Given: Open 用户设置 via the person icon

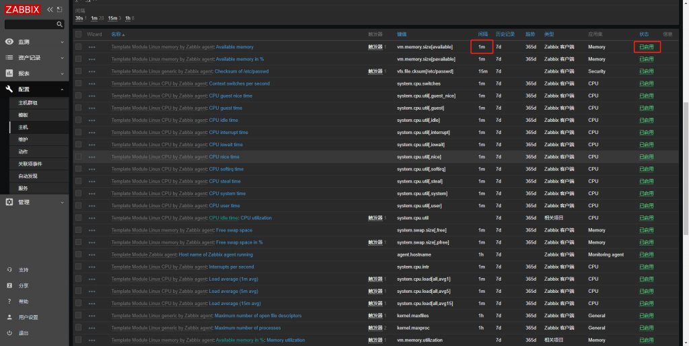Looking at the screenshot, I should (9, 318).
